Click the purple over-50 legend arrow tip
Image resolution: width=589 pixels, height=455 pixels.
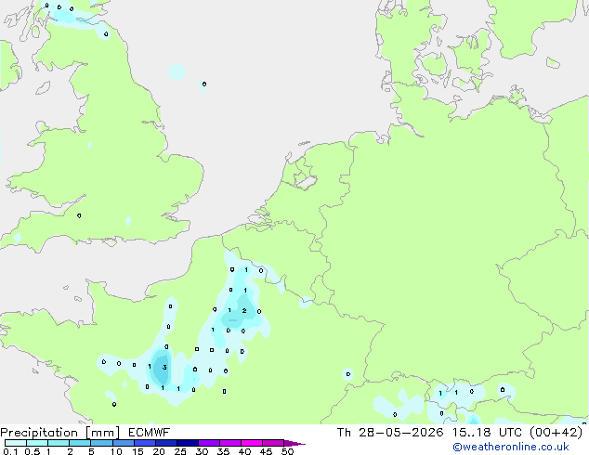coord(294,443)
